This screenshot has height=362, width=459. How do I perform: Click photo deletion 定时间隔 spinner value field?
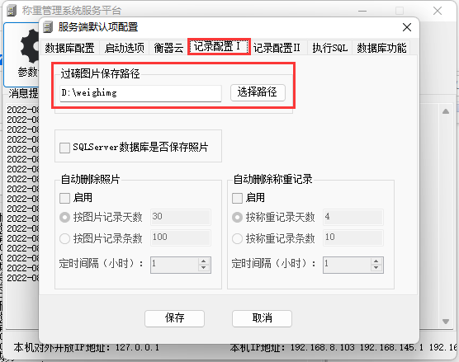tap(174, 265)
